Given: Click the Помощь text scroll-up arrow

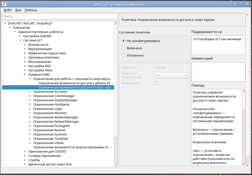Looking at the screenshot, I should pyautogui.click(x=244, y=91).
